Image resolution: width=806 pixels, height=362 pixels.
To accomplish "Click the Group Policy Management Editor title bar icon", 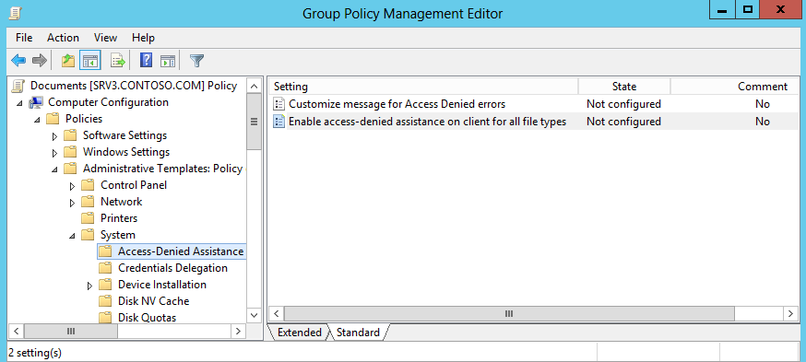I will [x=15, y=13].
